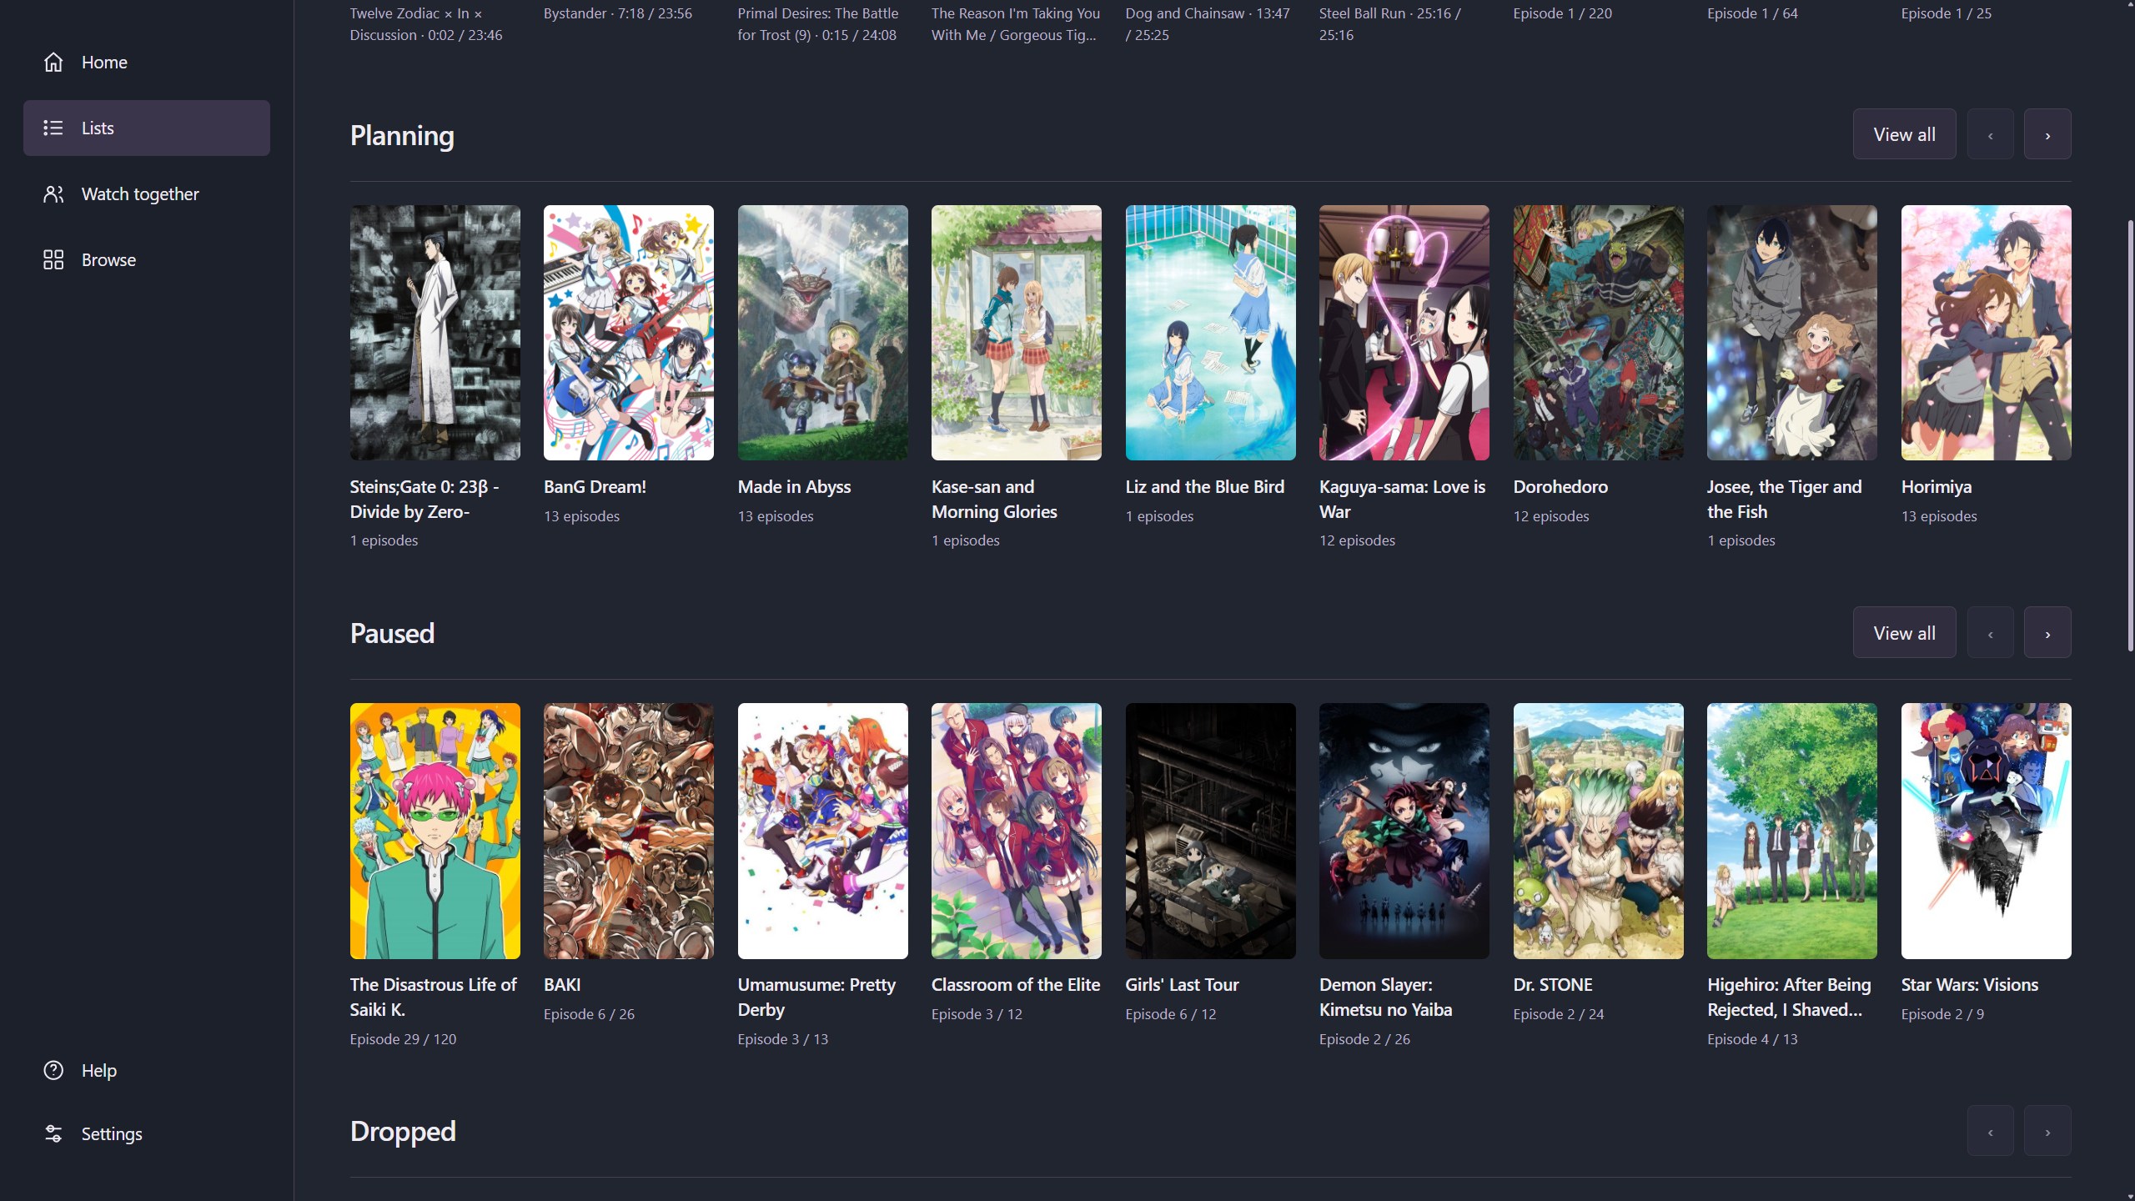Click 'Episode 6 / 26' under BAKI
Screen dimensions: 2135x1201
pyautogui.click(x=589, y=1014)
